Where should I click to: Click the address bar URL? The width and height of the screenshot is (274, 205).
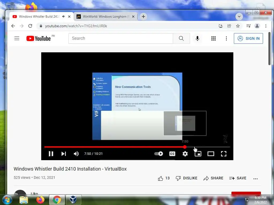[x=76, y=26]
